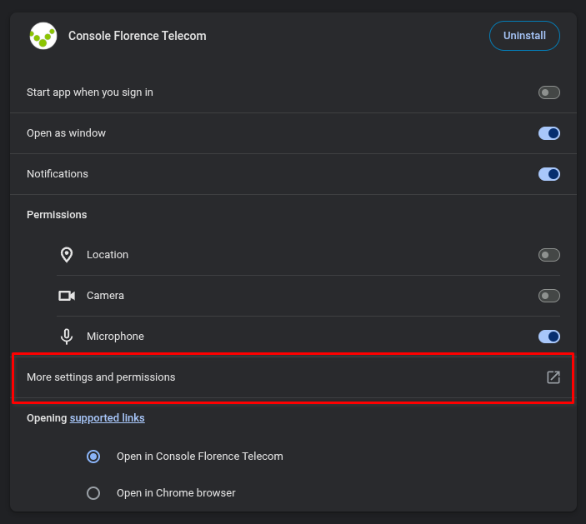
Task: Select Open in Chrome browser radio
Action: (93, 493)
